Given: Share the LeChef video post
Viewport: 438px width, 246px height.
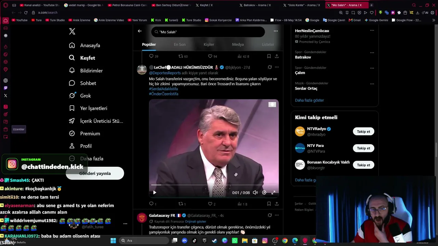Looking at the screenshot, I should [276, 204].
